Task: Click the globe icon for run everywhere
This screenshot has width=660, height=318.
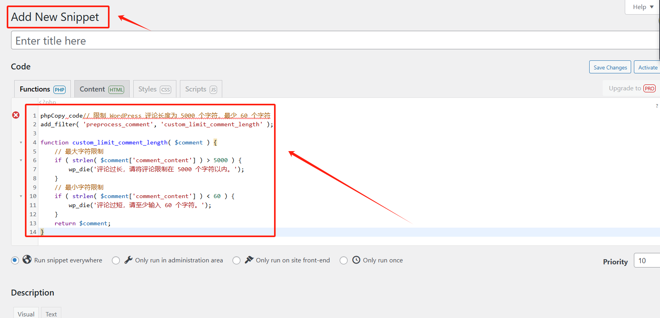Action: pyautogui.click(x=27, y=259)
